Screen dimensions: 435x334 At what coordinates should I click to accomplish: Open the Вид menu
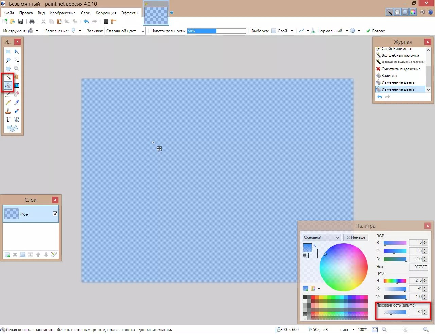coord(41,13)
